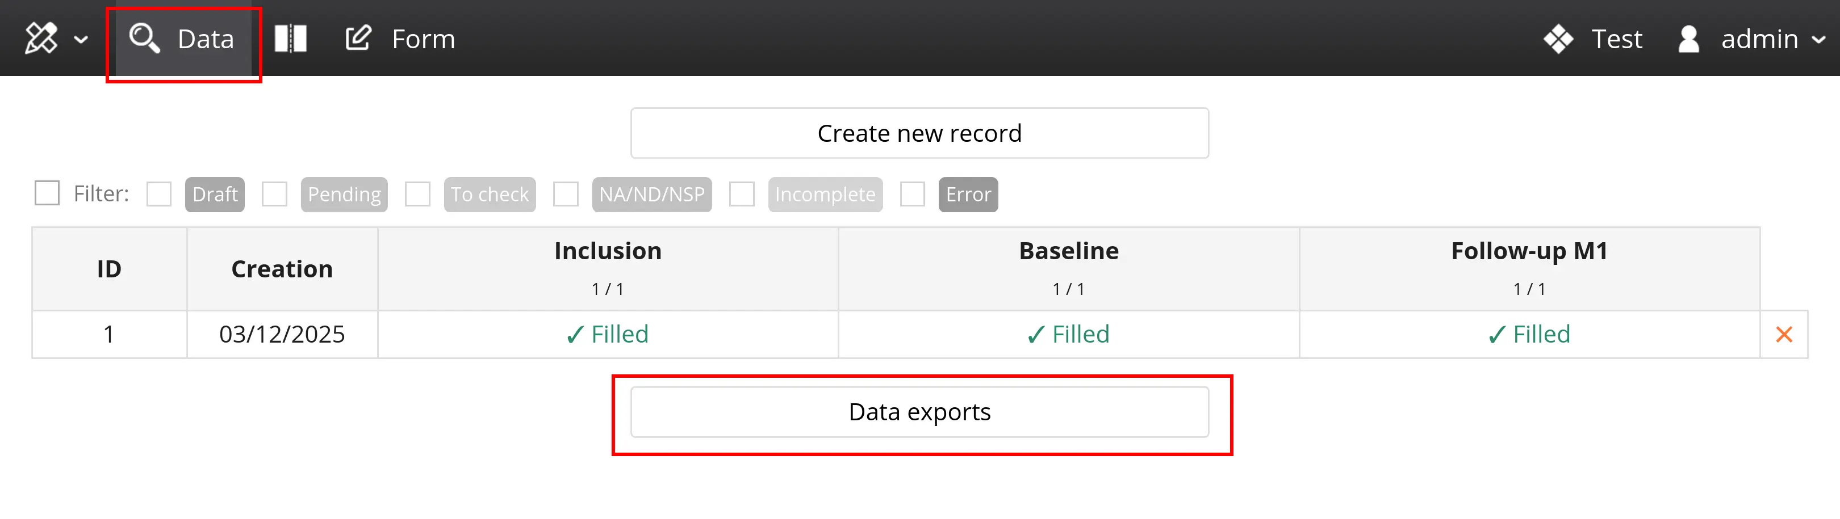Expand the design tools dropdown chevron

click(81, 40)
